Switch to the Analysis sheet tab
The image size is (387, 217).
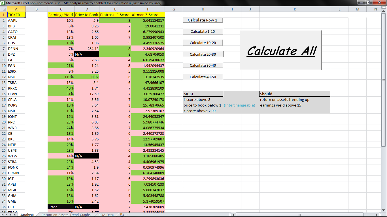[27, 215]
